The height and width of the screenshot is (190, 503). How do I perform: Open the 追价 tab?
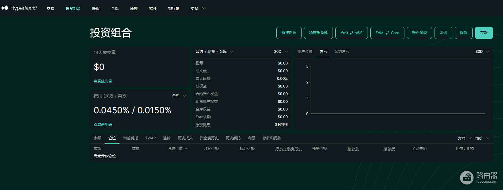pos(167,138)
